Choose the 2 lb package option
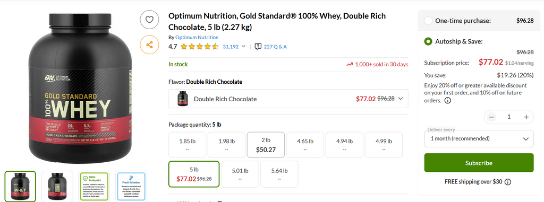Screen dimensions: 544x202 point(266,145)
